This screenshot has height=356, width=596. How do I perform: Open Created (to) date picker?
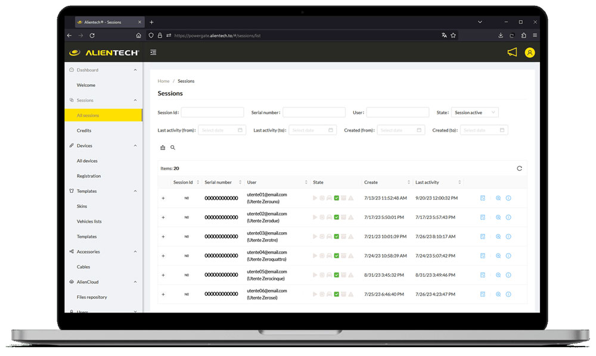click(484, 130)
